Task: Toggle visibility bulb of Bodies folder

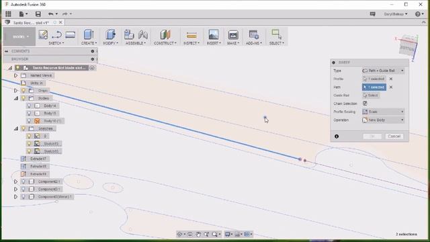Action: pyautogui.click(x=24, y=98)
